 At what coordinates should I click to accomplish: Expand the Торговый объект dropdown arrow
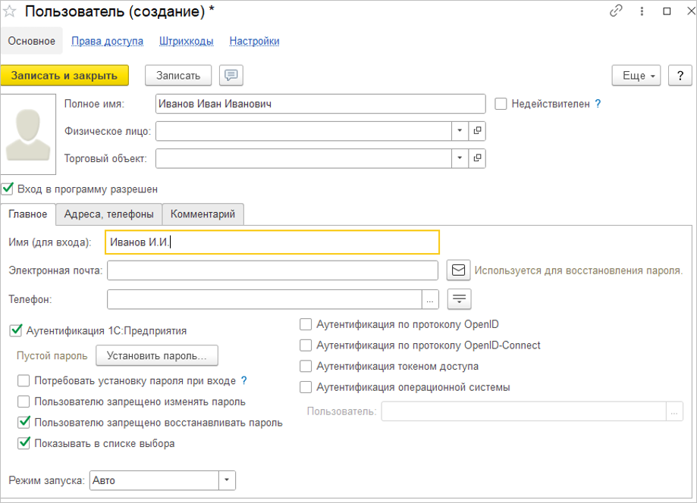[x=460, y=158]
